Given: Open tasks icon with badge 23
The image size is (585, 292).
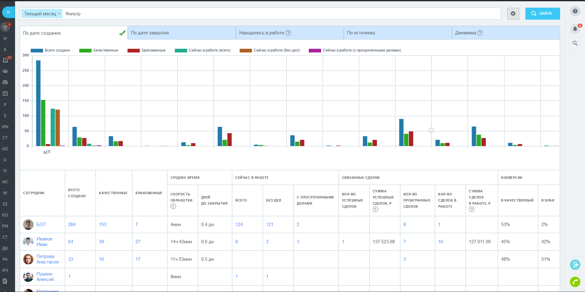Looking at the screenshot, I should (5, 60).
